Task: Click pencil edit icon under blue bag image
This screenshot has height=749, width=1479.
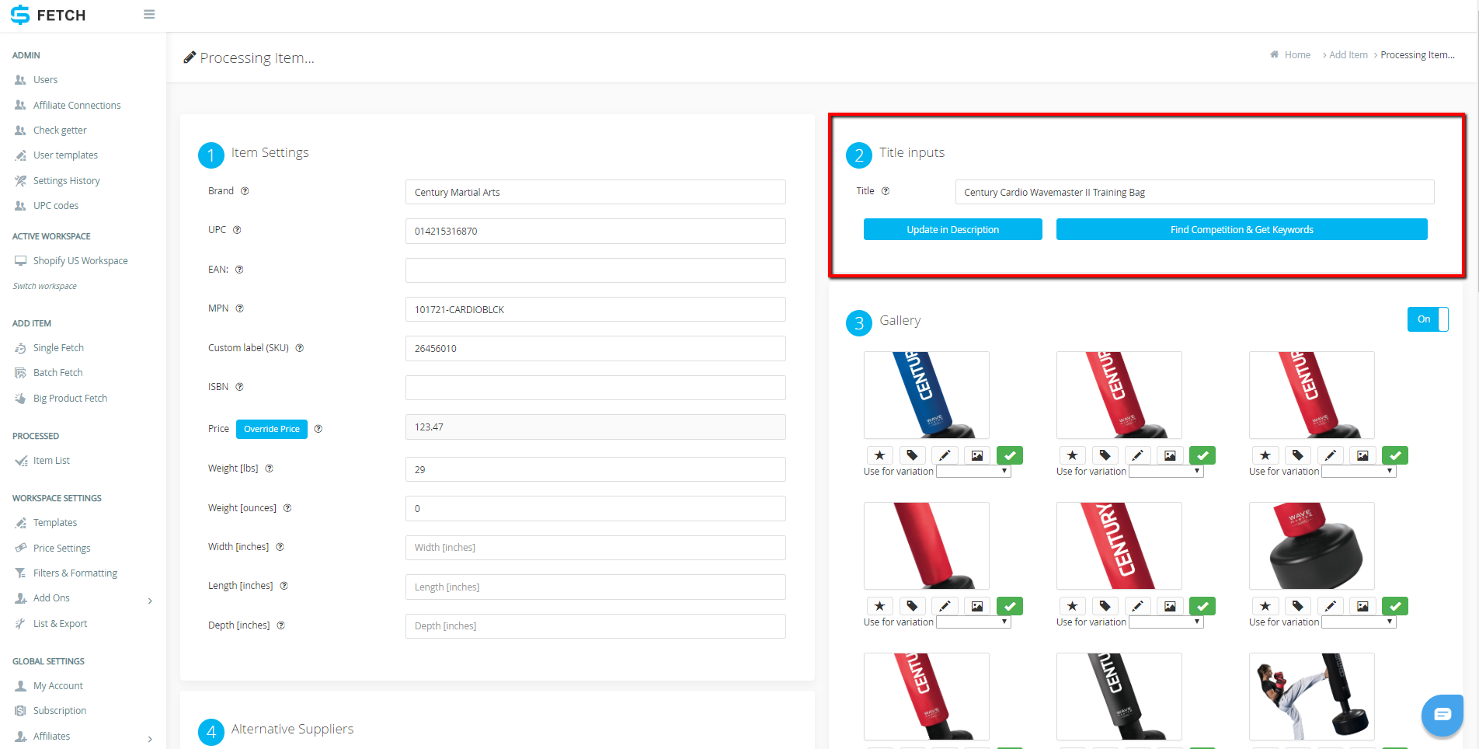Action: (945, 455)
